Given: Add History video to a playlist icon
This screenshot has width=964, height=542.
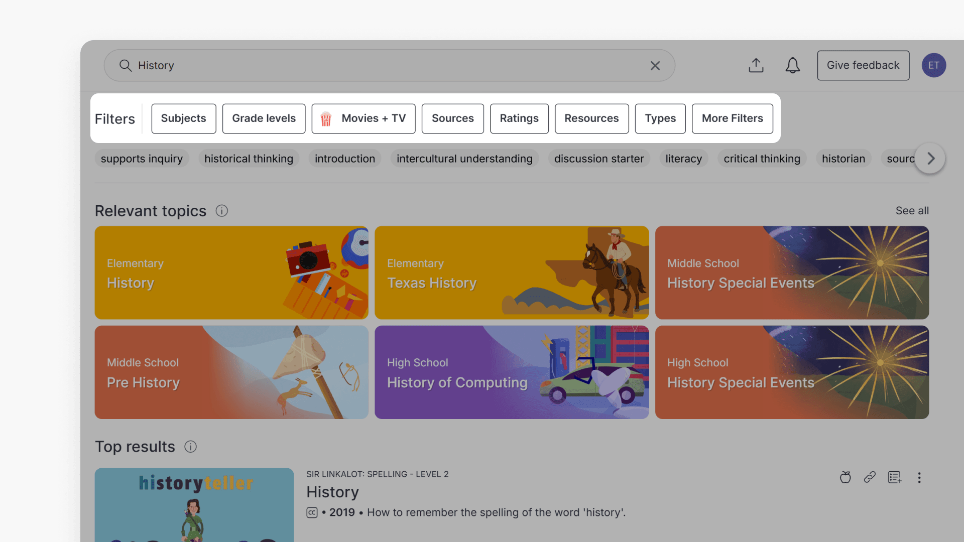Looking at the screenshot, I should [895, 477].
